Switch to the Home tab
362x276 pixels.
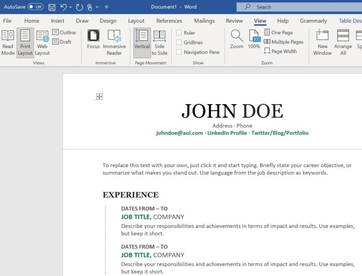point(32,21)
